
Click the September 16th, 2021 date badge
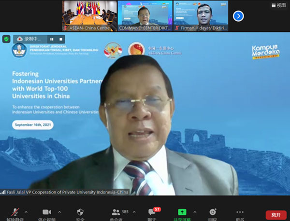(33, 125)
